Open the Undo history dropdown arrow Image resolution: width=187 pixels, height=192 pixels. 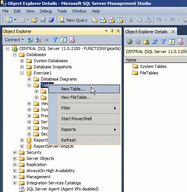click(166, 20)
